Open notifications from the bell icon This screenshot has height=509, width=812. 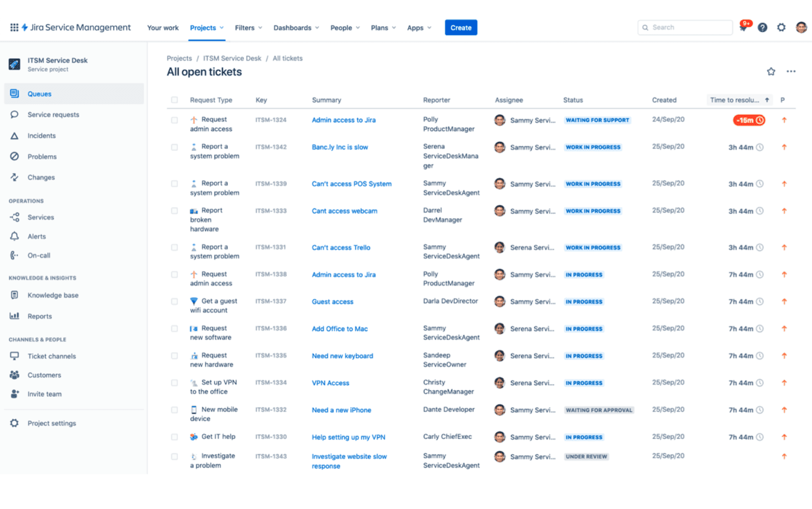743,27
